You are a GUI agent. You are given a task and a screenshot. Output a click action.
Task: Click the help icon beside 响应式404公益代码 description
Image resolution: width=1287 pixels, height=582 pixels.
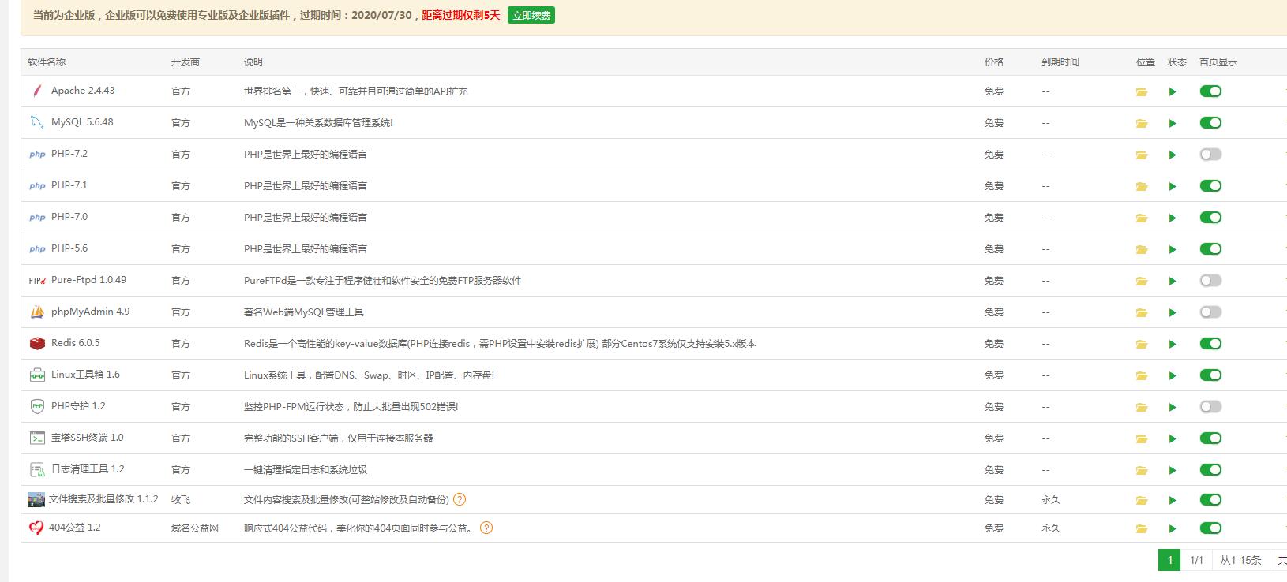click(486, 528)
